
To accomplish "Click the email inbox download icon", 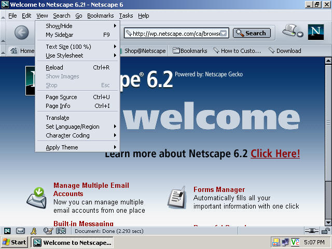I will pyautogui.click(x=37, y=198).
